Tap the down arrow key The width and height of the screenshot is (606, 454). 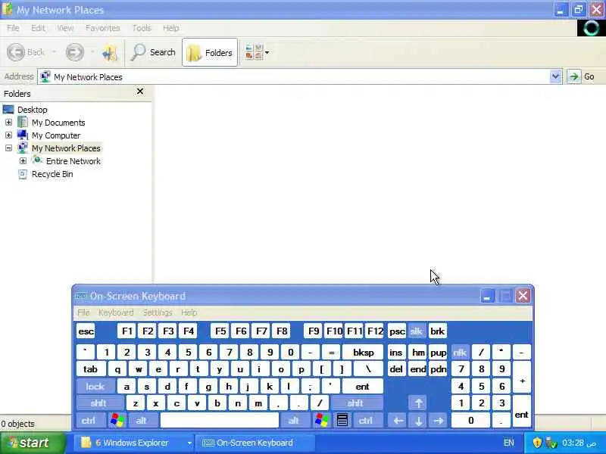(x=418, y=421)
